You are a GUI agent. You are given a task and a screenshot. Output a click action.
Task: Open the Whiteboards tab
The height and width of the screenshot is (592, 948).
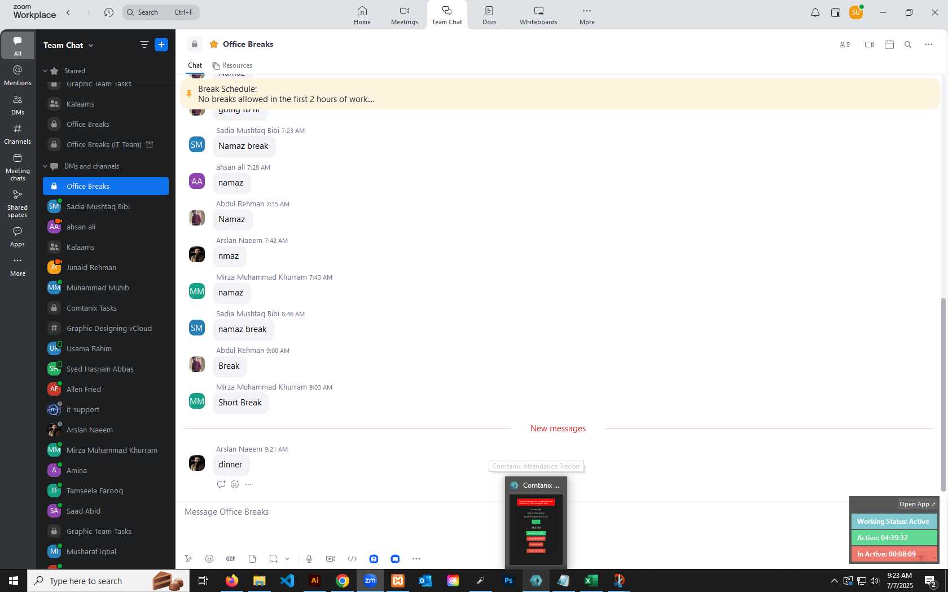[538, 15]
